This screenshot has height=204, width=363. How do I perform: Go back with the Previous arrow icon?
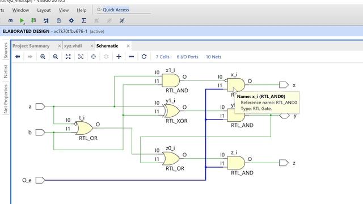click(18, 57)
